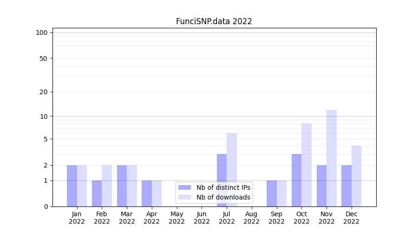Screen dimensions: 418x232
Task: Click the 'Aug 2022' x-axis label
Action: (x=251, y=218)
